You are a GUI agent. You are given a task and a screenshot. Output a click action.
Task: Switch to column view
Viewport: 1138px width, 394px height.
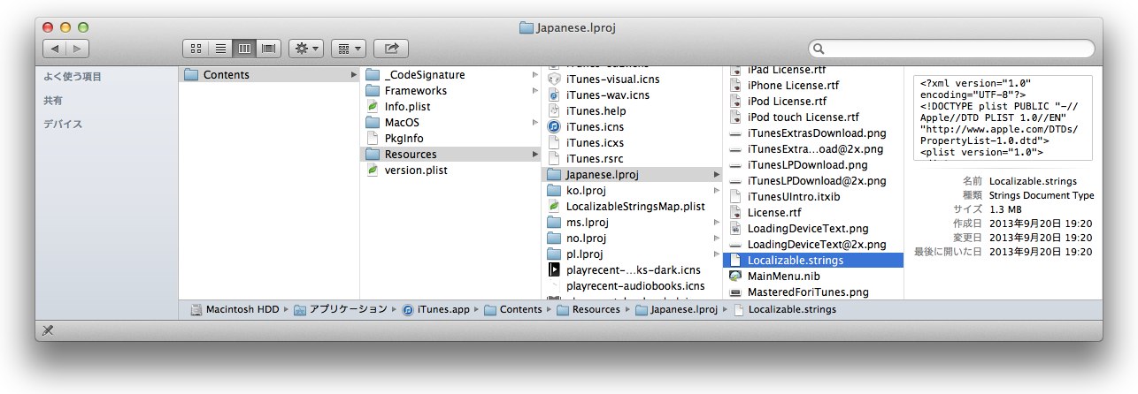245,49
